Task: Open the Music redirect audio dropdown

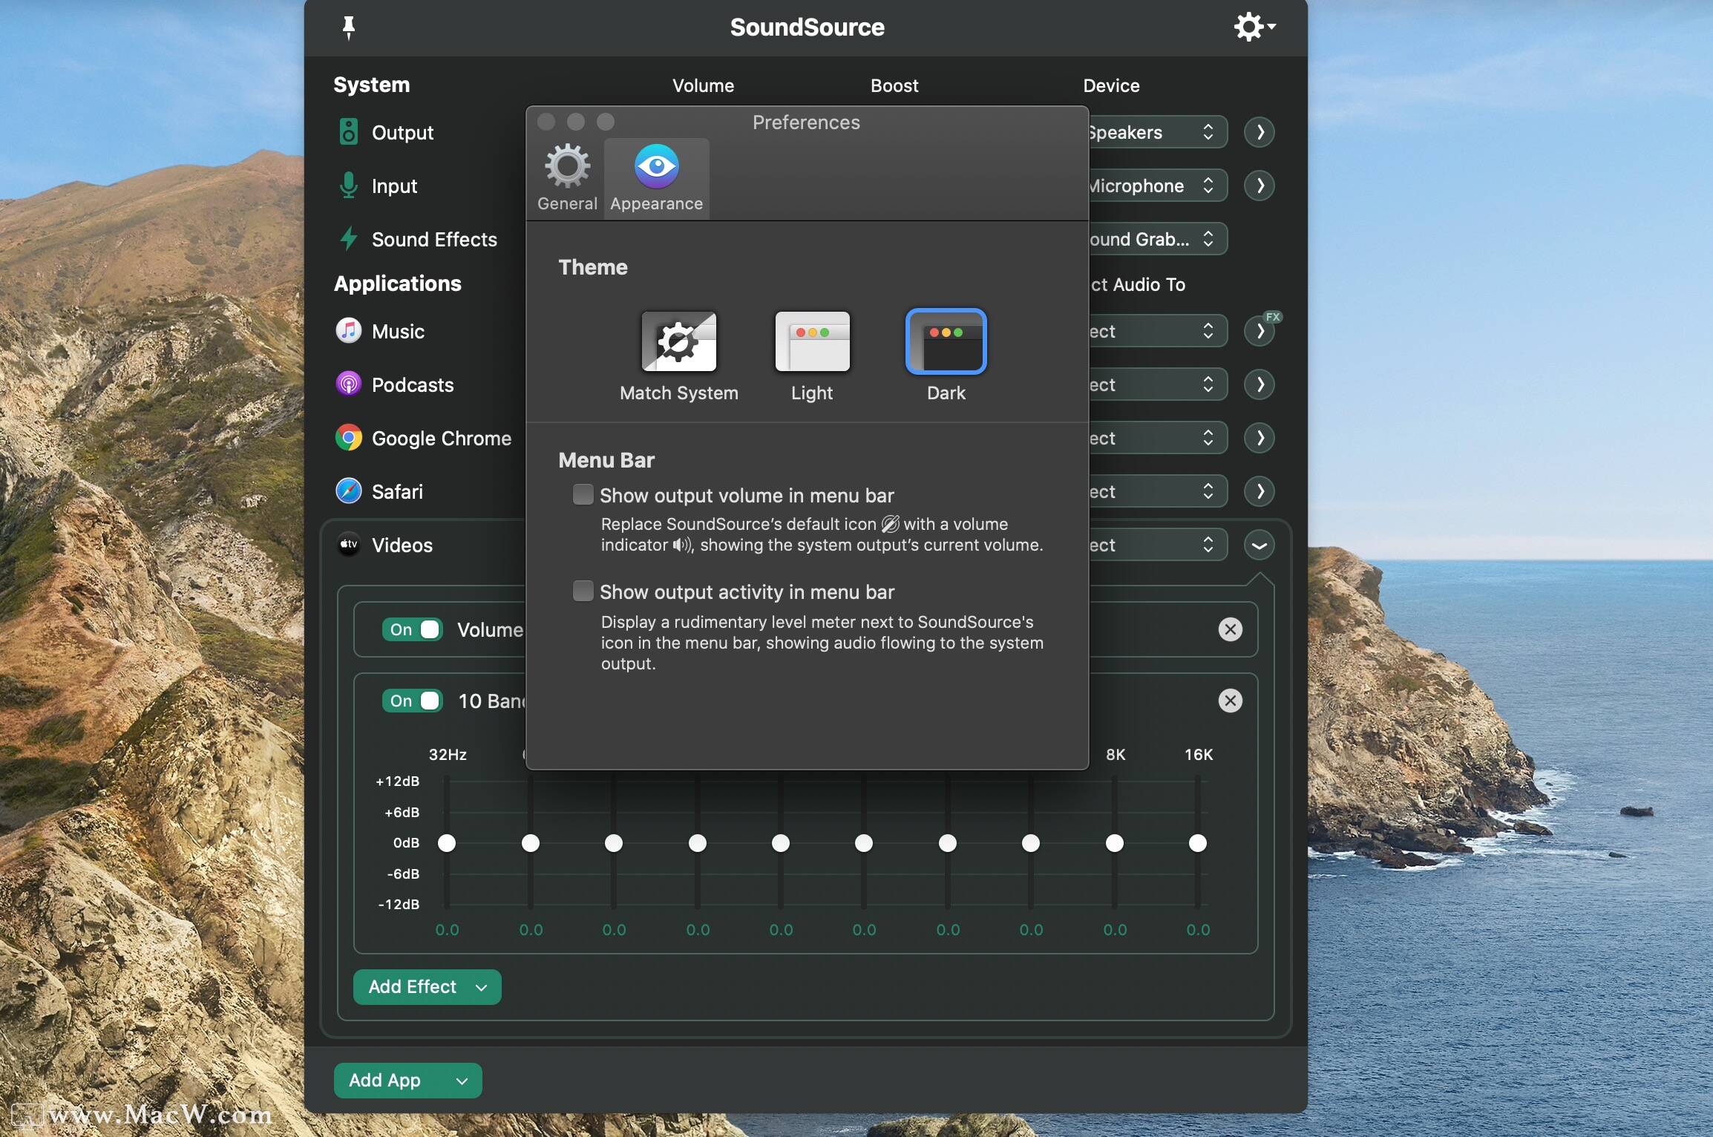Action: tap(1157, 331)
